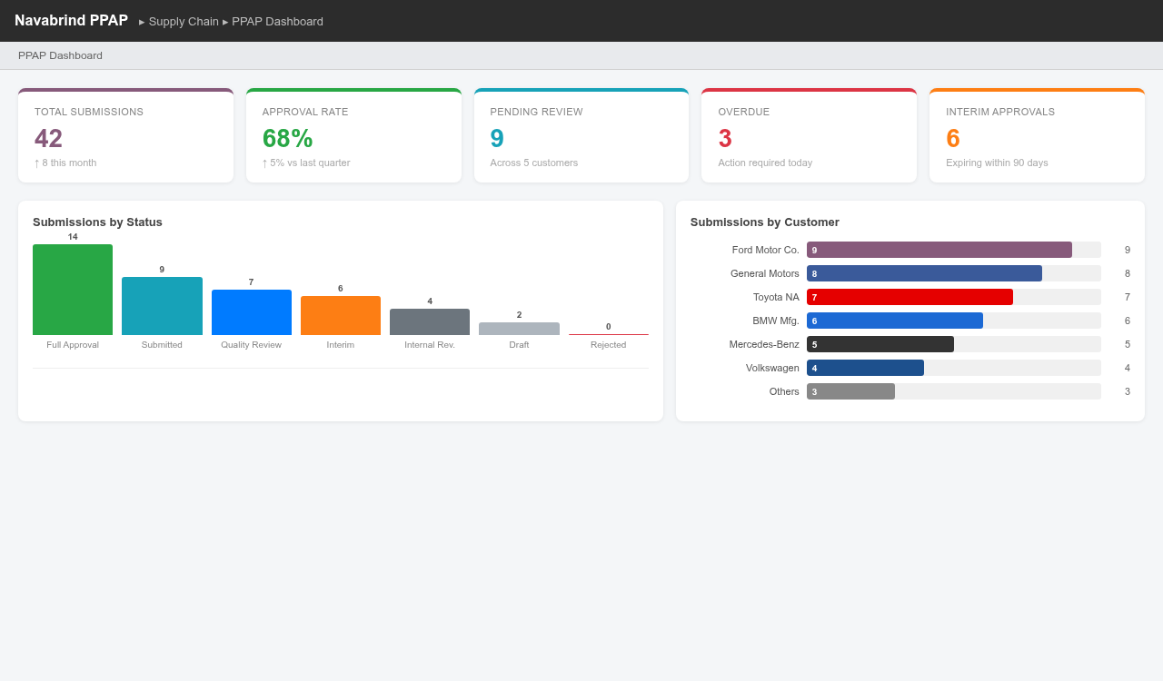1163x681 pixels.
Task: Select the Others bar in customer chart
Action: 850,390
